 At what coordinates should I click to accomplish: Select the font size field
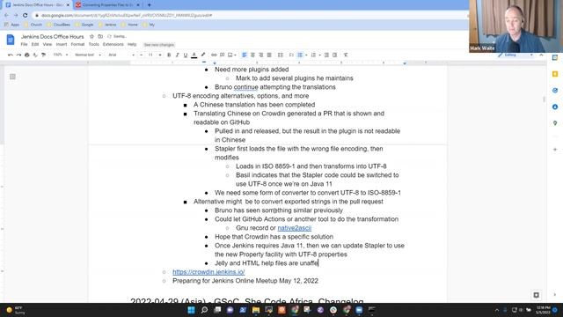coord(150,55)
